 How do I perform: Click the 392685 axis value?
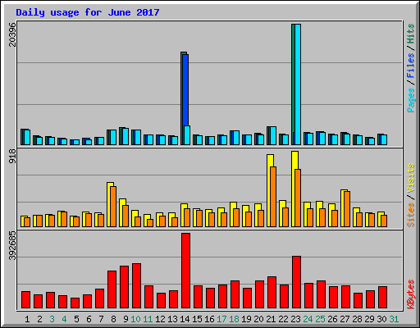point(12,246)
